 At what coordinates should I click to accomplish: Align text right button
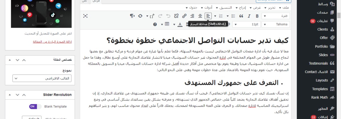pos(192,16)
